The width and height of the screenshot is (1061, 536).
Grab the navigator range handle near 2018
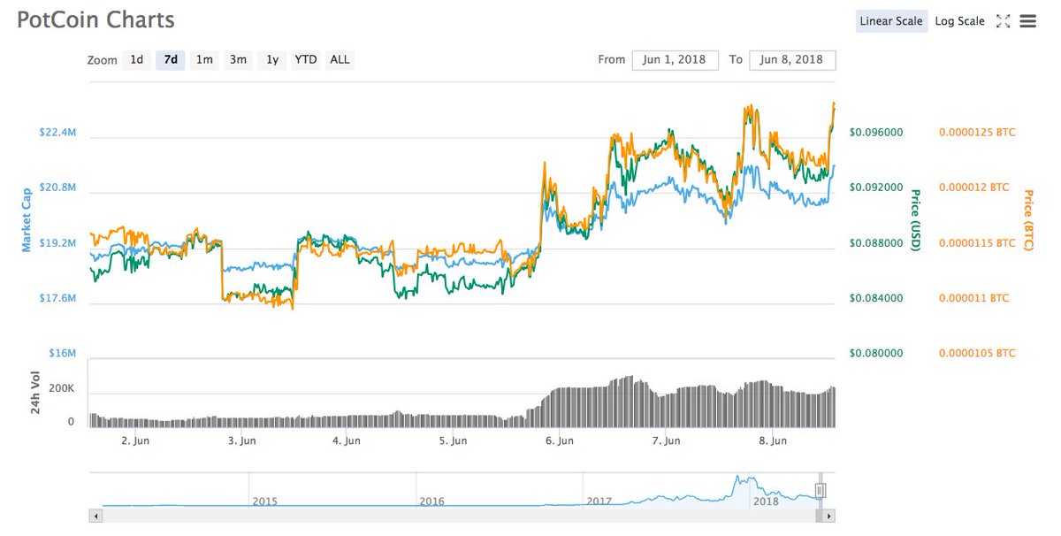coord(820,490)
